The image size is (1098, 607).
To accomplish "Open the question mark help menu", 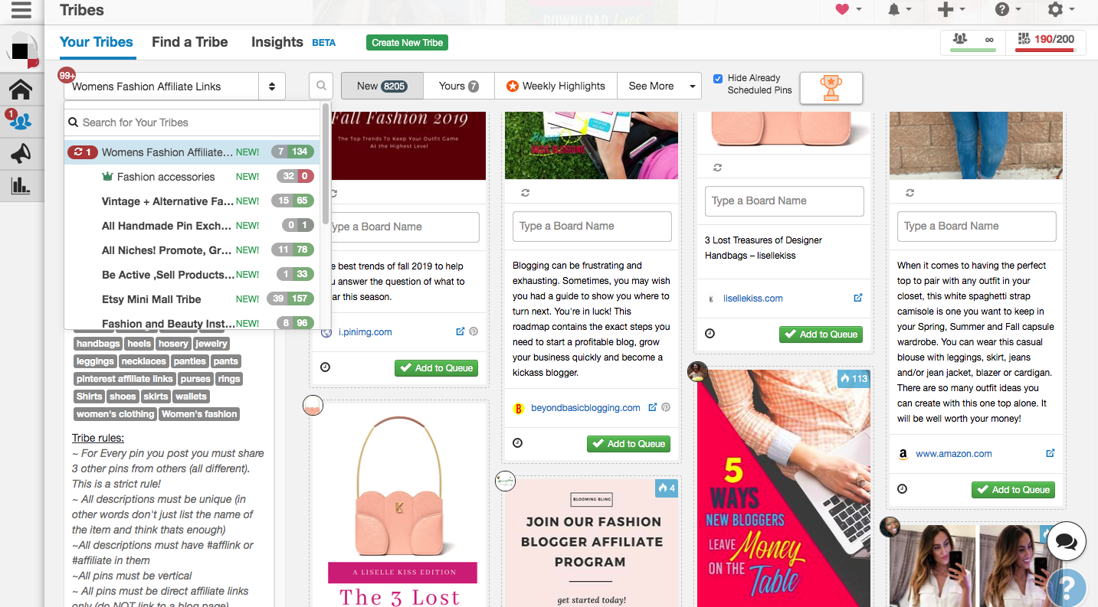I will tap(1008, 10).
